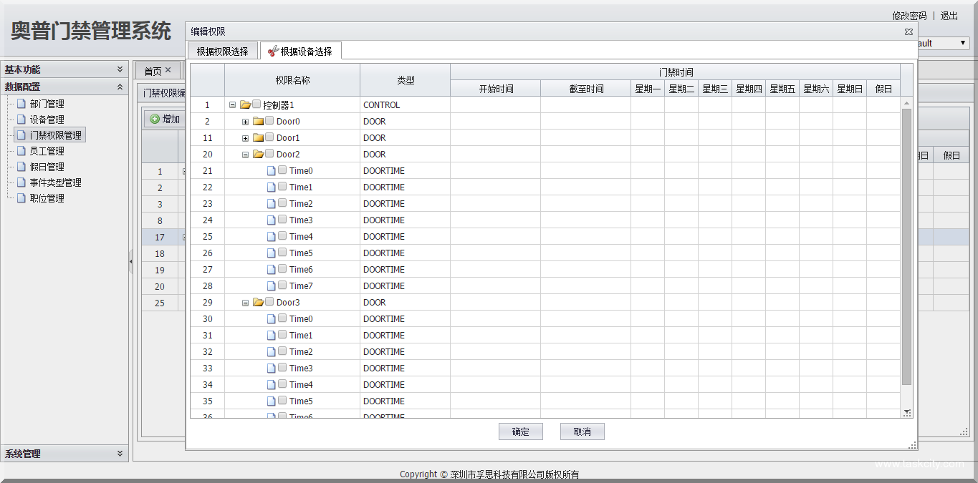Click the tools icon on 根据设备选择 tab
The image size is (978, 483).
272,51
